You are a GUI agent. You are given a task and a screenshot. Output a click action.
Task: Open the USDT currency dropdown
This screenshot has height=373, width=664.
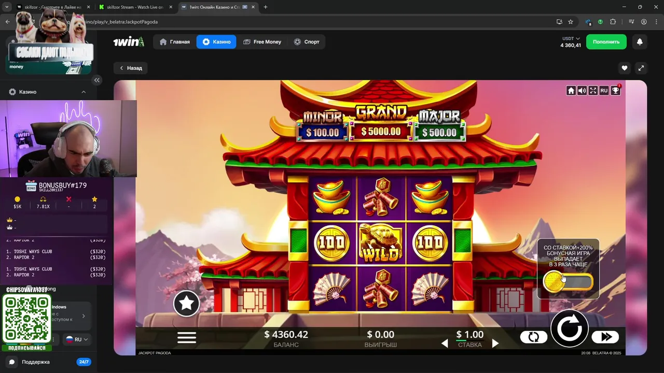[571, 39]
